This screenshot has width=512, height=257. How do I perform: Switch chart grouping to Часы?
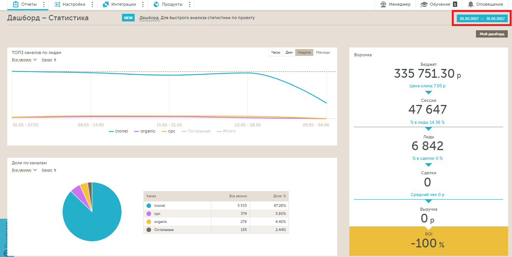pyautogui.click(x=275, y=52)
